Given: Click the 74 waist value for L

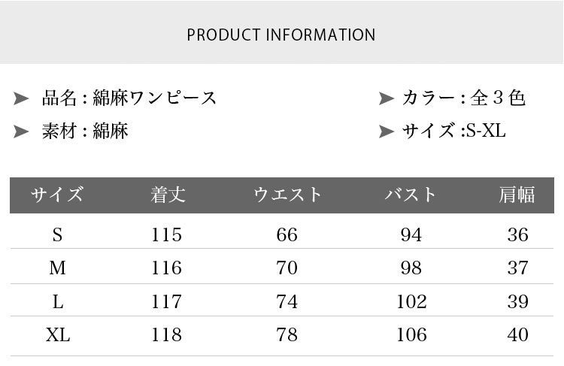Looking at the screenshot, I should (x=287, y=301).
